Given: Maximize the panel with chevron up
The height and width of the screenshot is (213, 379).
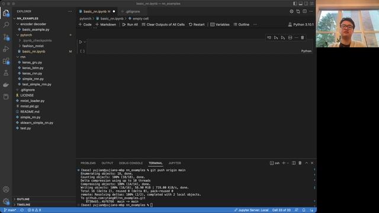Looking at the screenshot, I should [307, 163].
